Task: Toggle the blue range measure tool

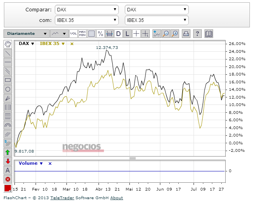Action: pos(109,34)
